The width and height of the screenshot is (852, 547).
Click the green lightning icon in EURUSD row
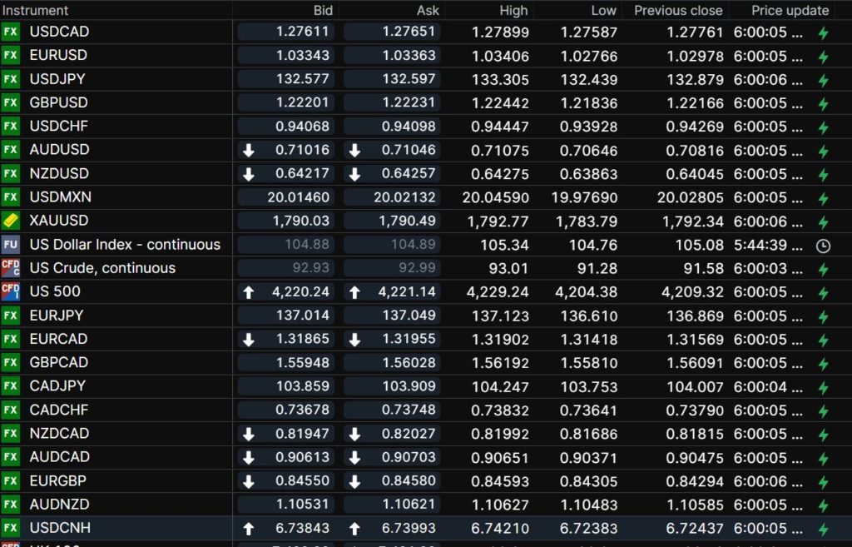[x=823, y=57]
